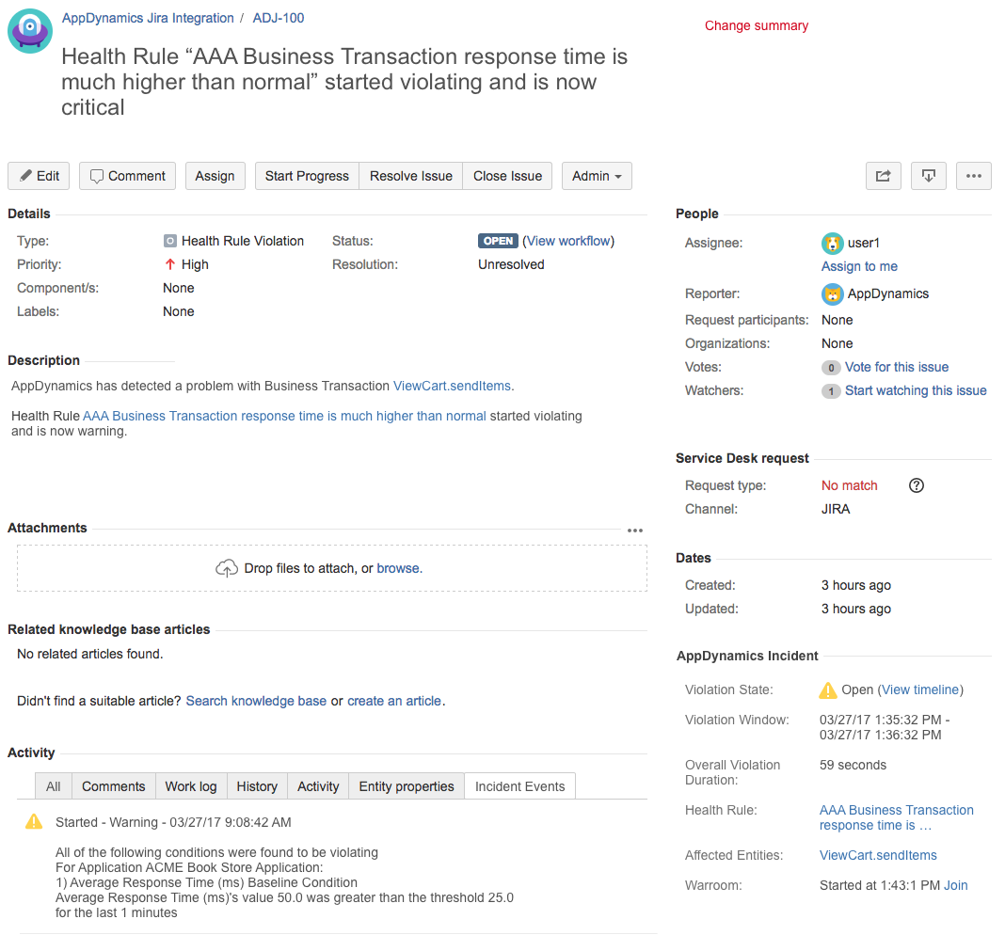Click the View timeline link
Viewport: 1005px width, 935px height.
coord(920,689)
